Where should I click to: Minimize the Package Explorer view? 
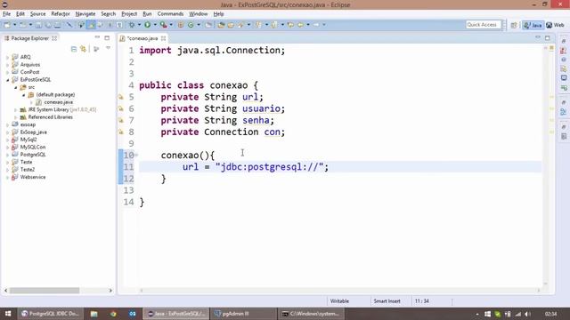click(x=97, y=37)
